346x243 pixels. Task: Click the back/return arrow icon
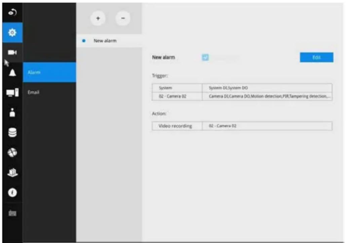(12, 12)
